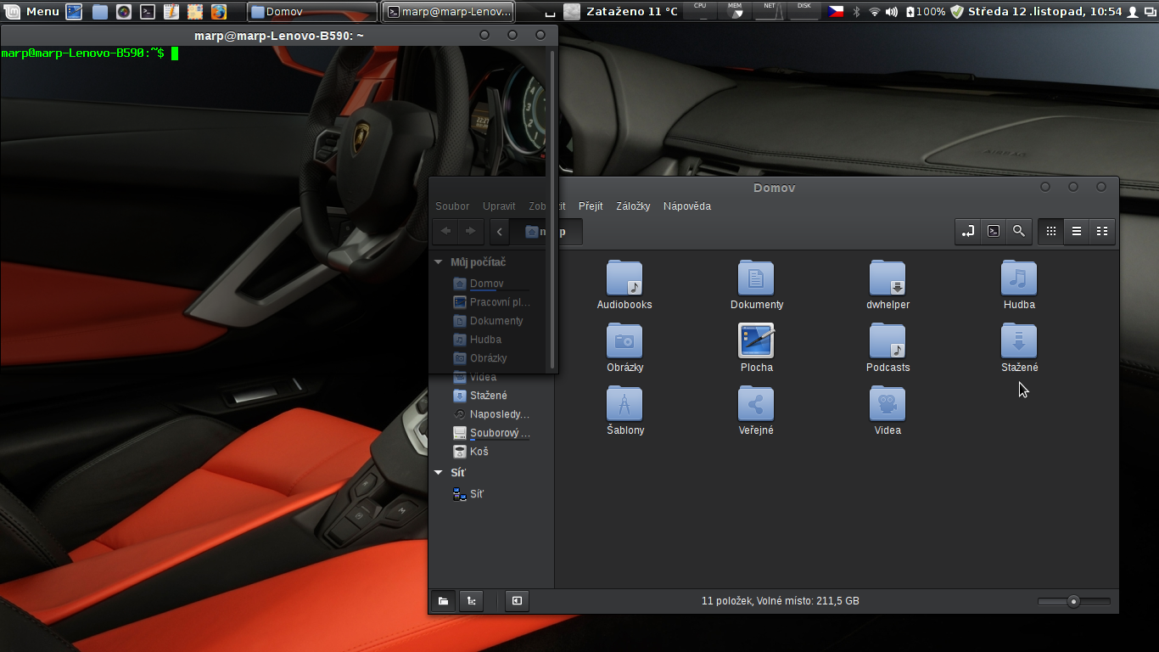Open the Nápověda menu
The height and width of the screenshot is (652, 1159).
[687, 206]
